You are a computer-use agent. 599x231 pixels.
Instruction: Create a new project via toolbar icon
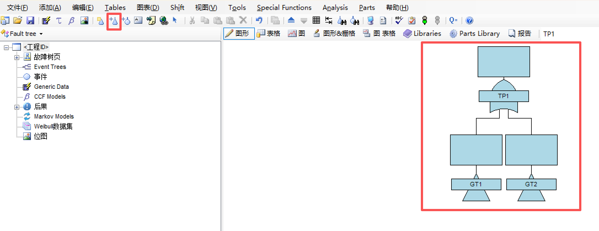(x=5, y=20)
